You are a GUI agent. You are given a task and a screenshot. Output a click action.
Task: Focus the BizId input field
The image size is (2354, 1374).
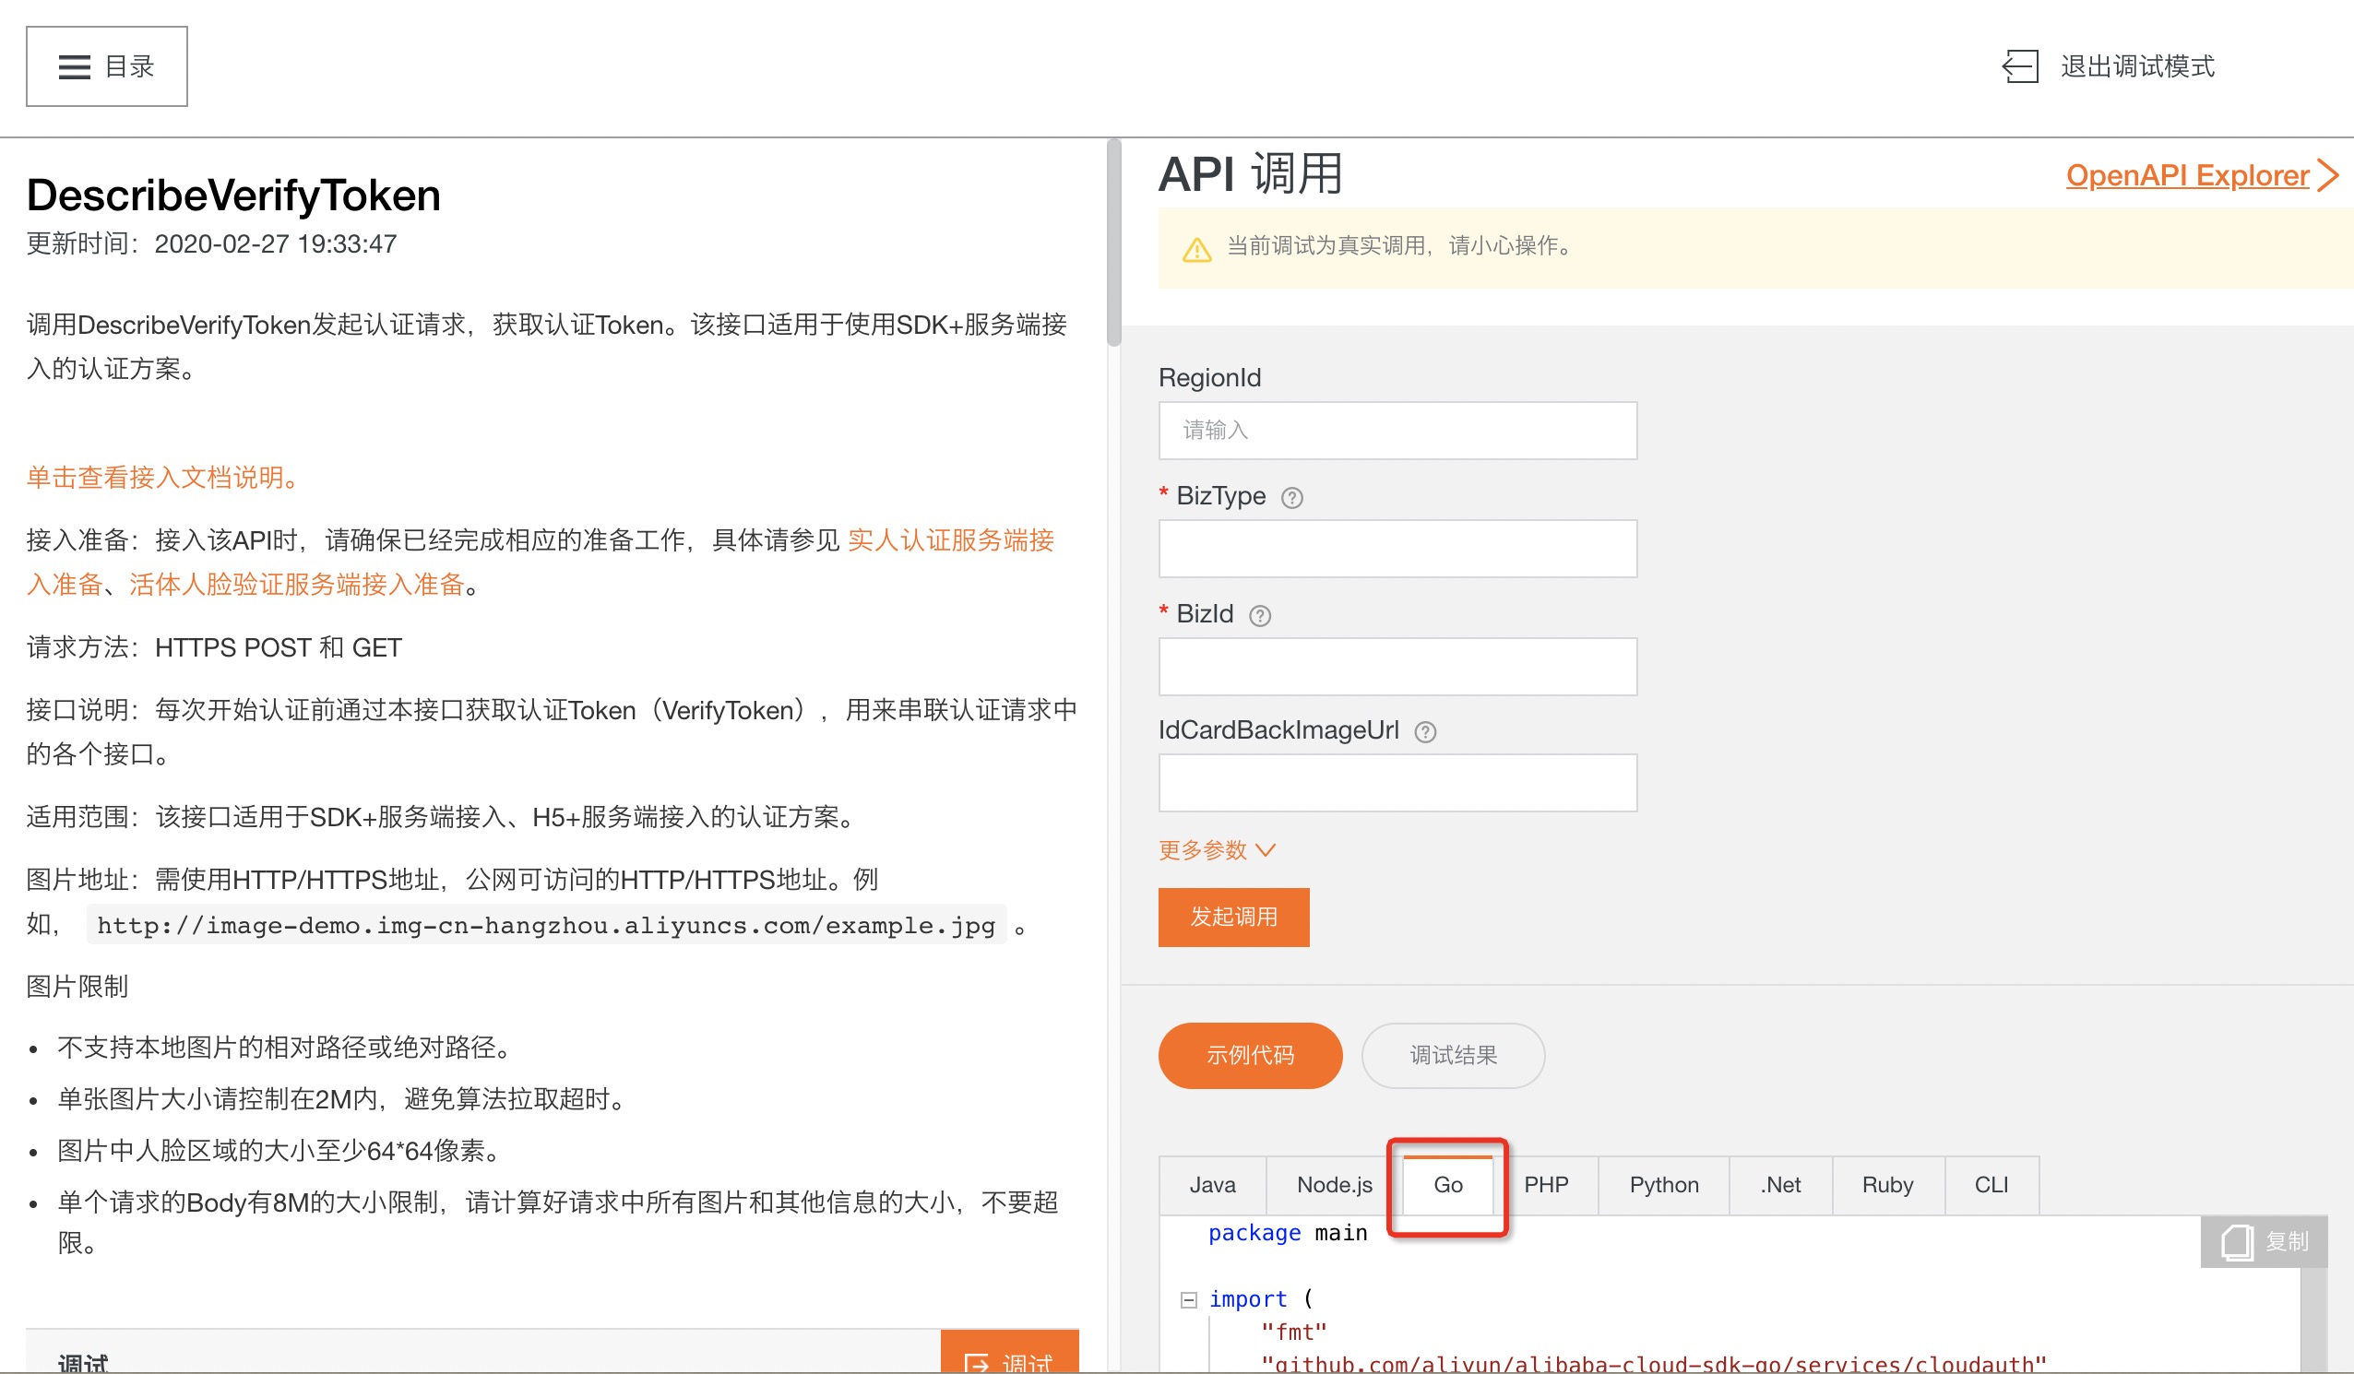[1397, 667]
